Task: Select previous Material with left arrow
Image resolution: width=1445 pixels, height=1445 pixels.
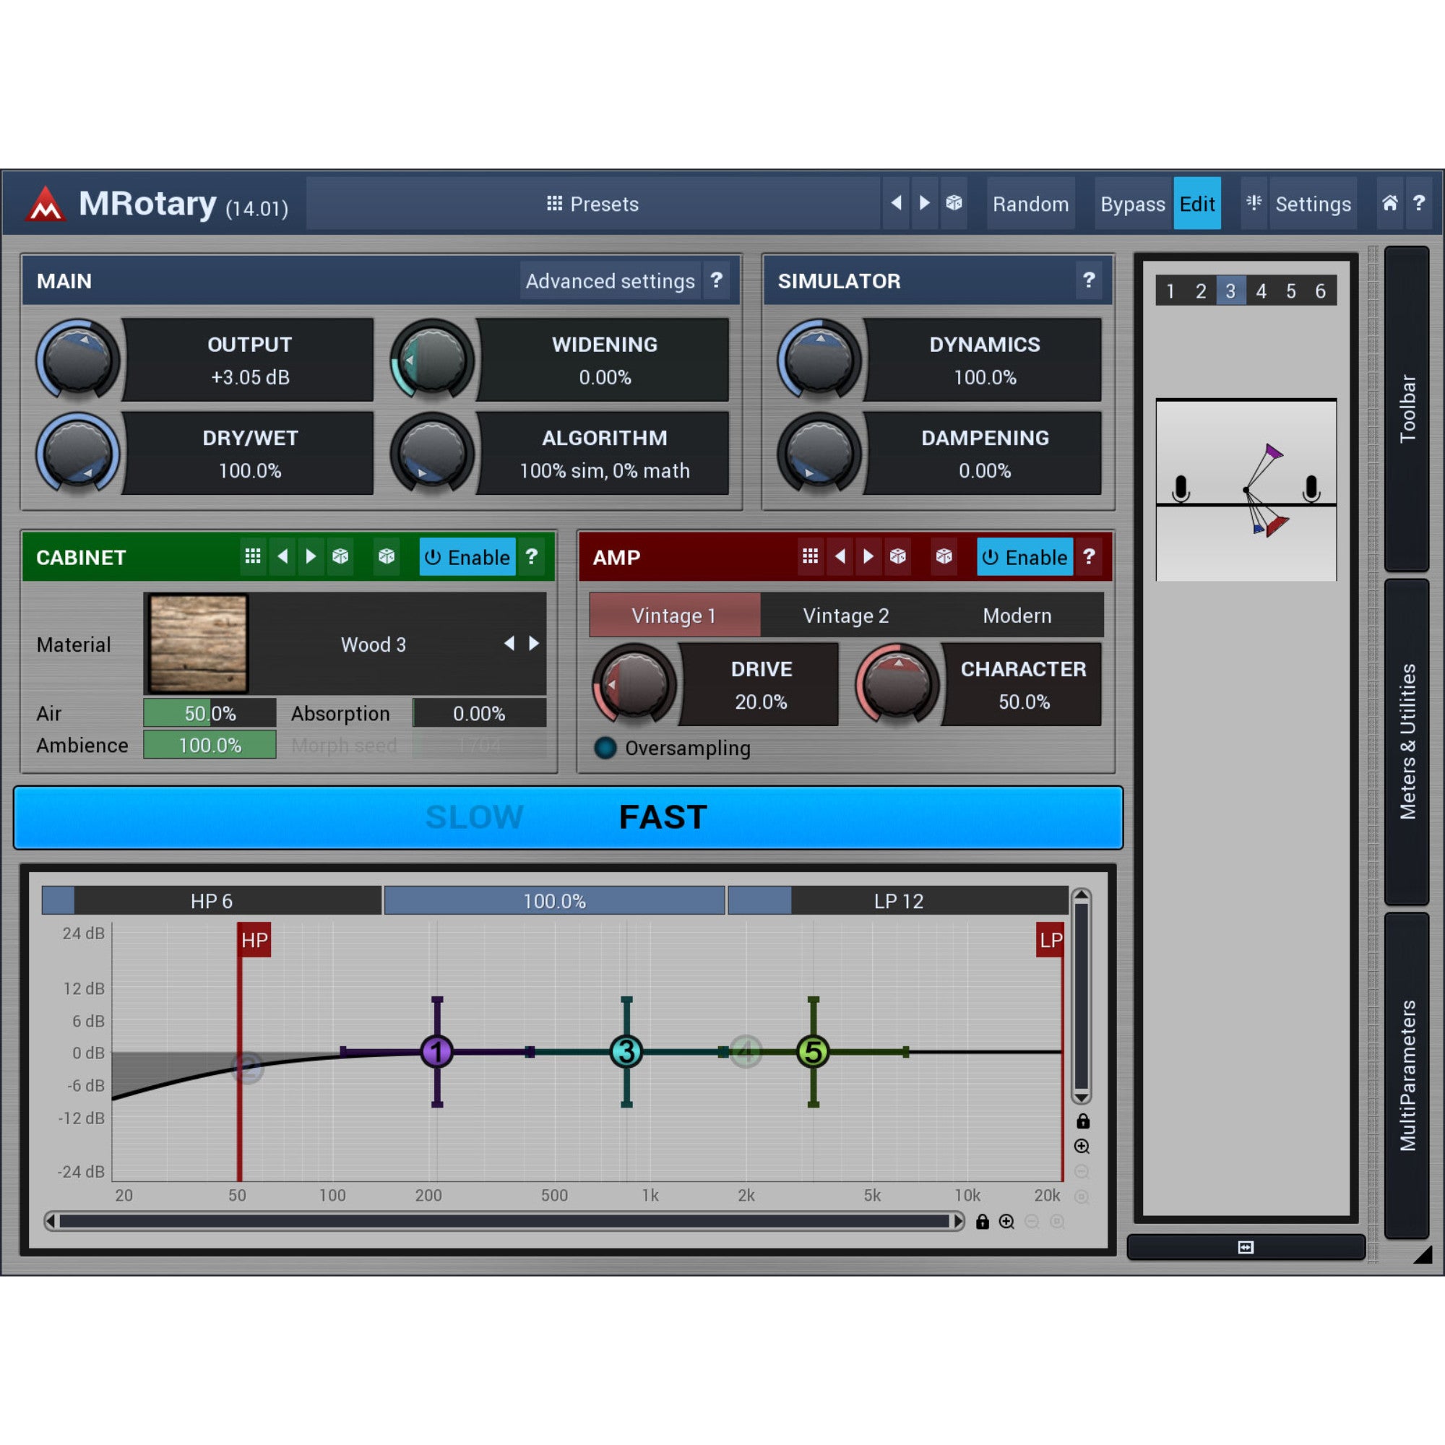Action: pos(509,643)
